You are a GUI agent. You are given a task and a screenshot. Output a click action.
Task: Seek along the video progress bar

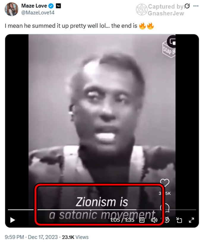click(102, 210)
